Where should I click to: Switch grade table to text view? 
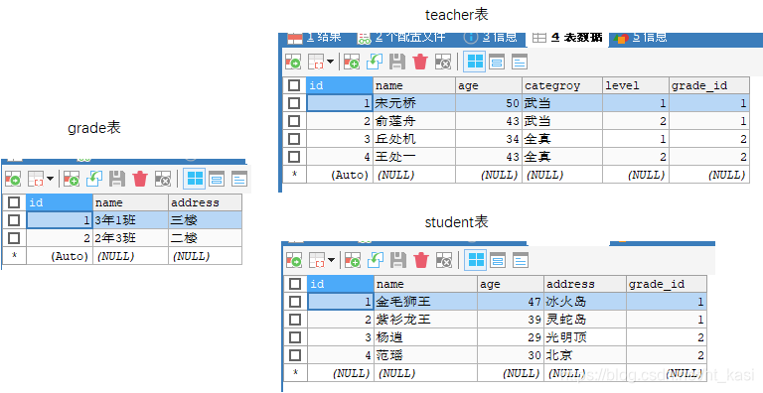click(238, 179)
